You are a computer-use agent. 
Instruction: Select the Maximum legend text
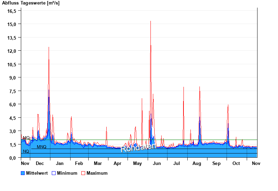[x=97, y=173]
